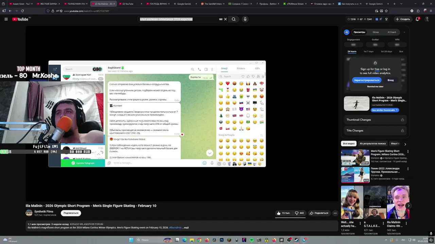
Task: Click See similar thumbnails button
Action: [x=385, y=110]
